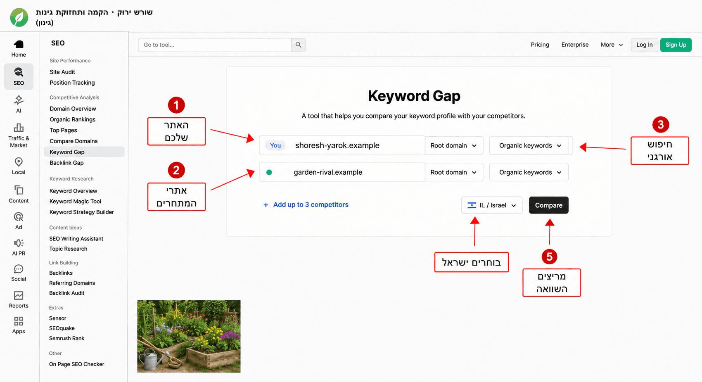This screenshot has height=382, width=702.
Task: Click the Go to tool search field
Action: (x=215, y=45)
